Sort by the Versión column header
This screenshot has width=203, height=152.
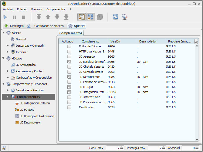pyautogui.click(x=122, y=41)
